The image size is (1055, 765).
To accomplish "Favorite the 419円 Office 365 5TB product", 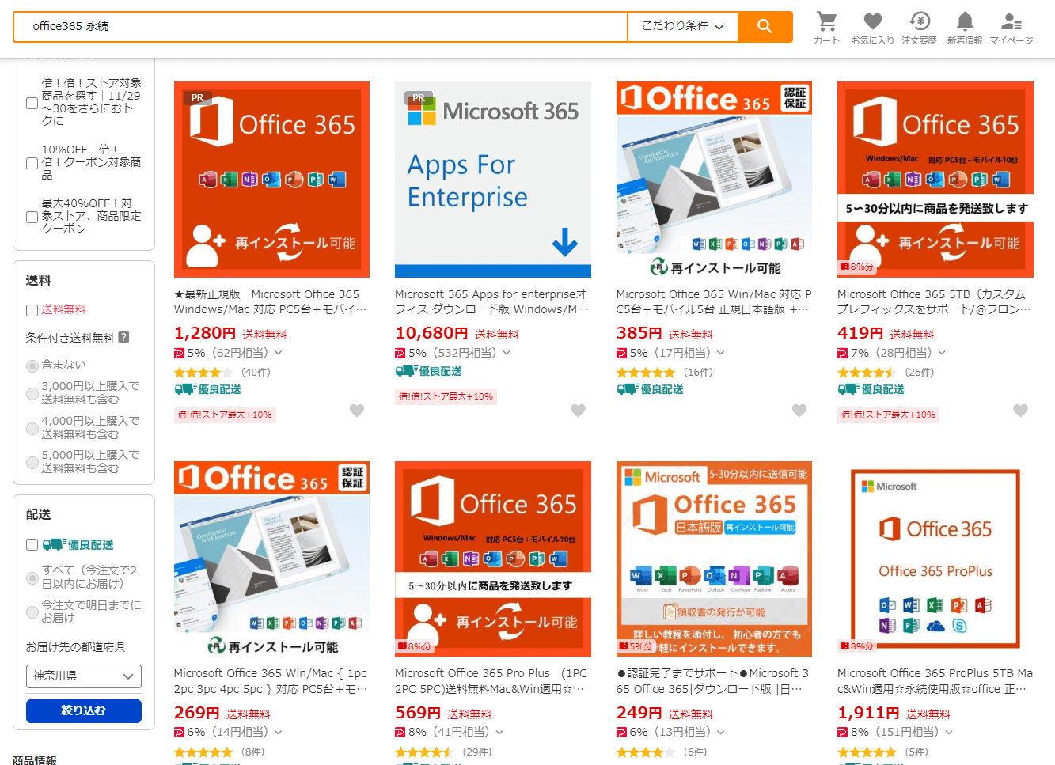I will [x=1020, y=411].
